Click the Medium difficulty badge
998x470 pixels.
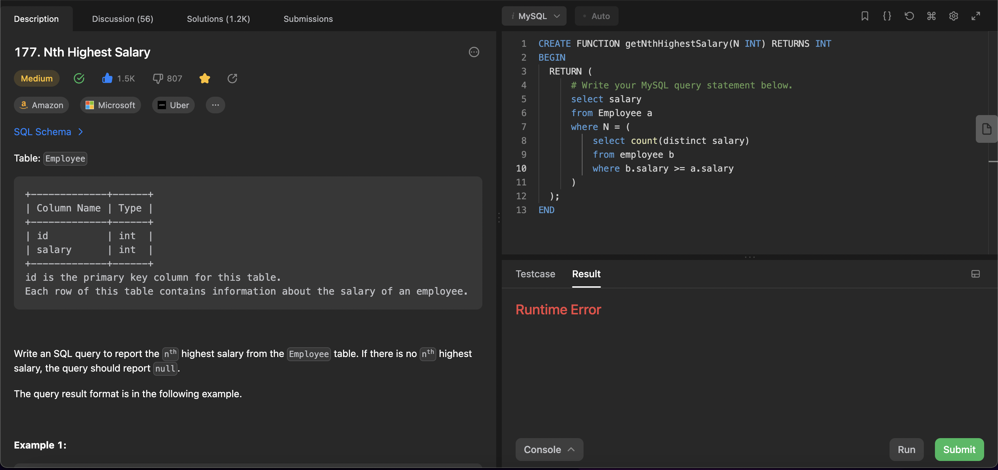(36, 78)
